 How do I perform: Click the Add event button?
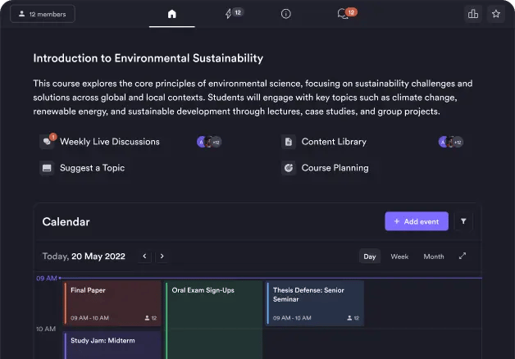(417, 221)
